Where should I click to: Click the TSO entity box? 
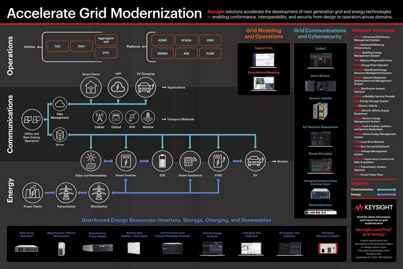pos(57,46)
